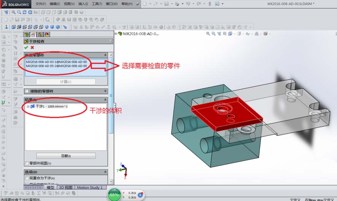Collapse the 结果 section chevron
This screenshot has height=201, width=337.
pos(105,100)
